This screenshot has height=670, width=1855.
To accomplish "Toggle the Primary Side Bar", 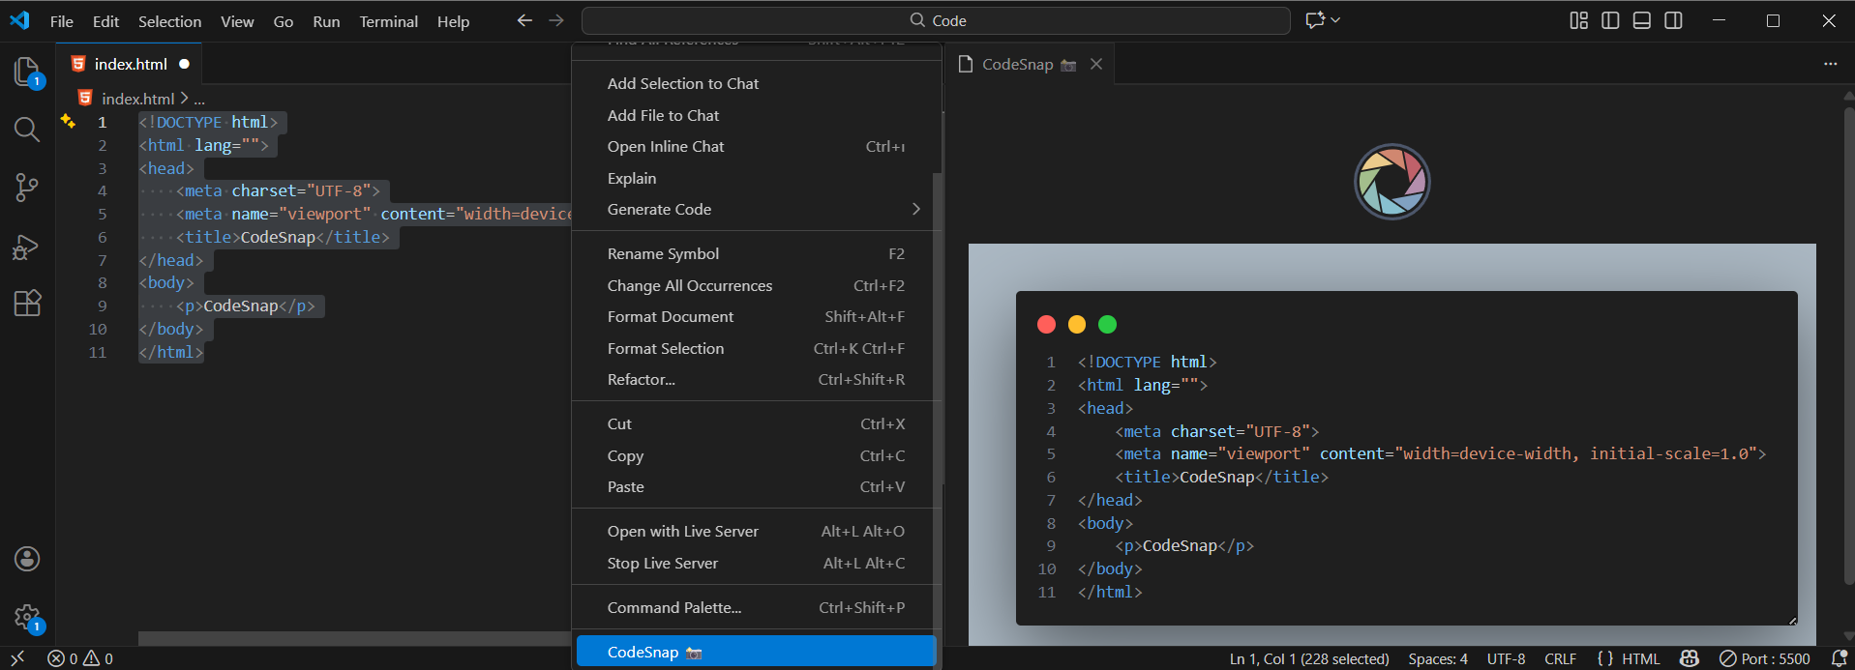I will pyautogui.click(x=1610, y=20).
